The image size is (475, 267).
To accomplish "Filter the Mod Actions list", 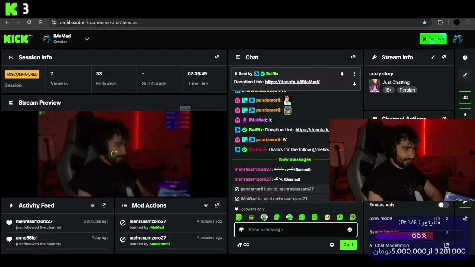I will (x=206, y=205).
